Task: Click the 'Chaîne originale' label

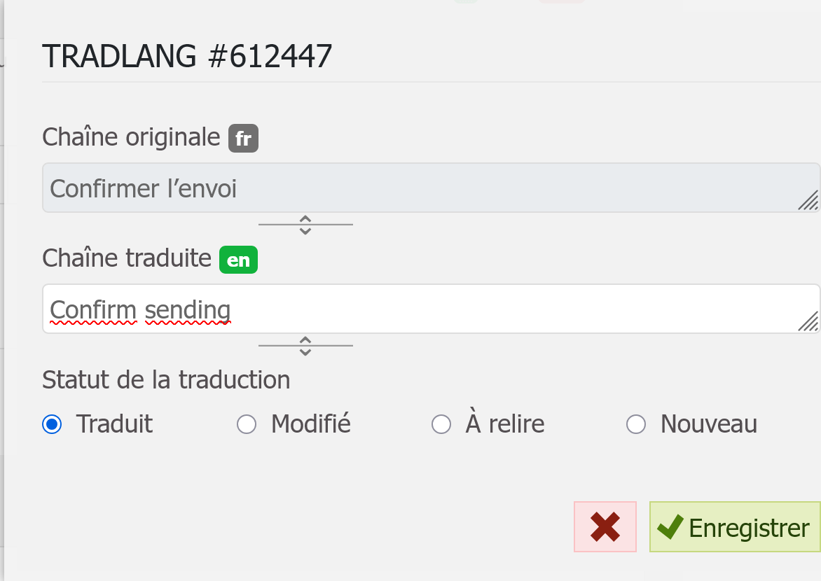Action: [x=131, y=137]
